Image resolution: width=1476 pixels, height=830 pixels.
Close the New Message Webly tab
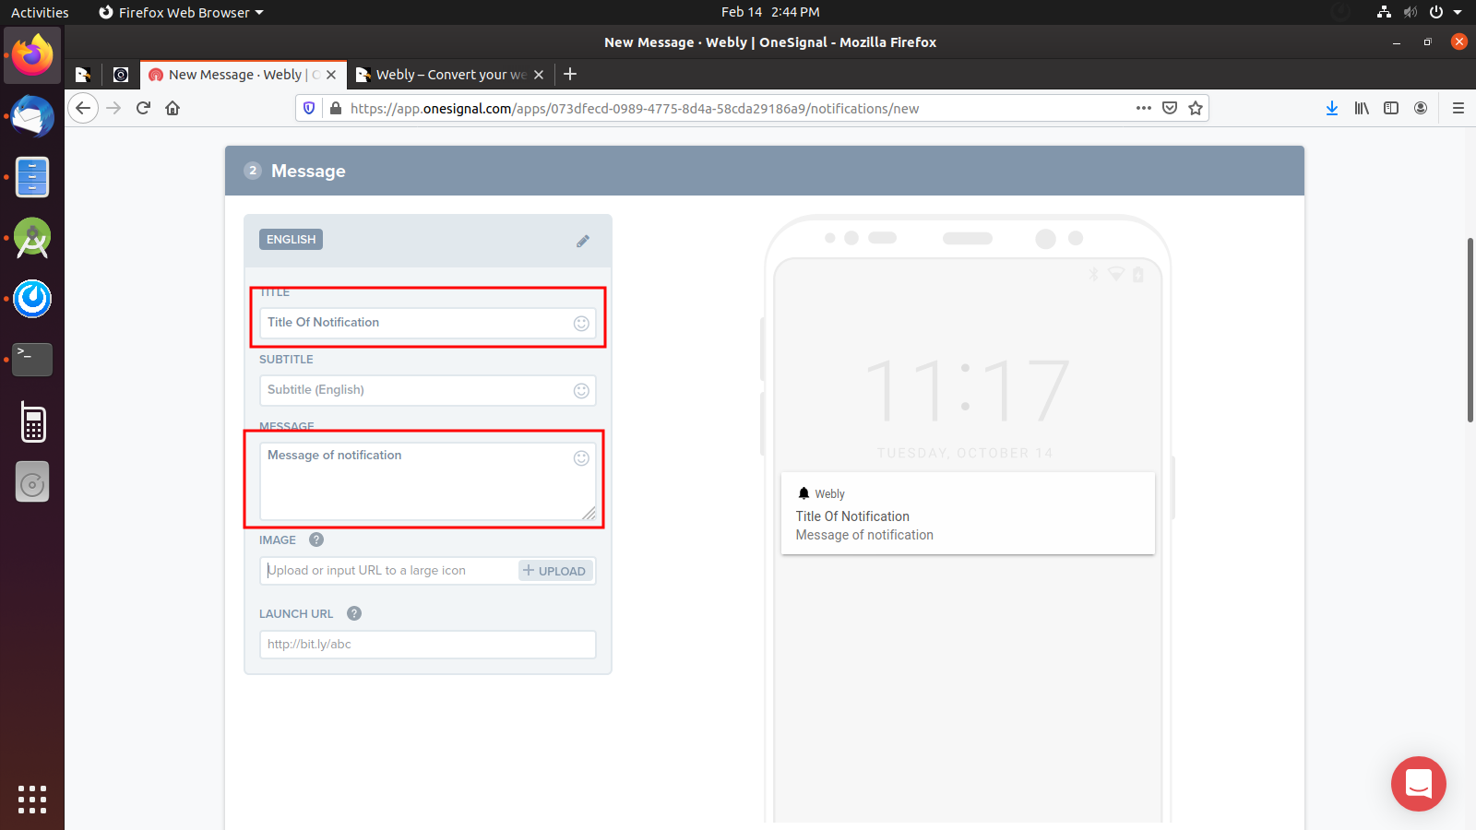tap(331, 75)
